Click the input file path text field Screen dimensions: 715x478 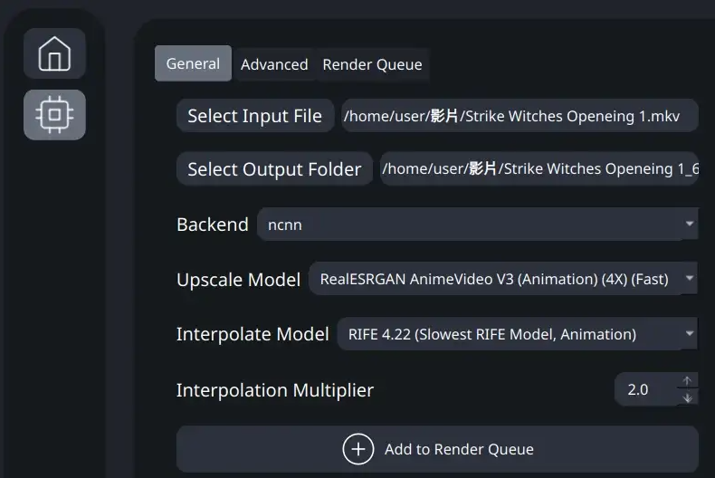point(520,116)
